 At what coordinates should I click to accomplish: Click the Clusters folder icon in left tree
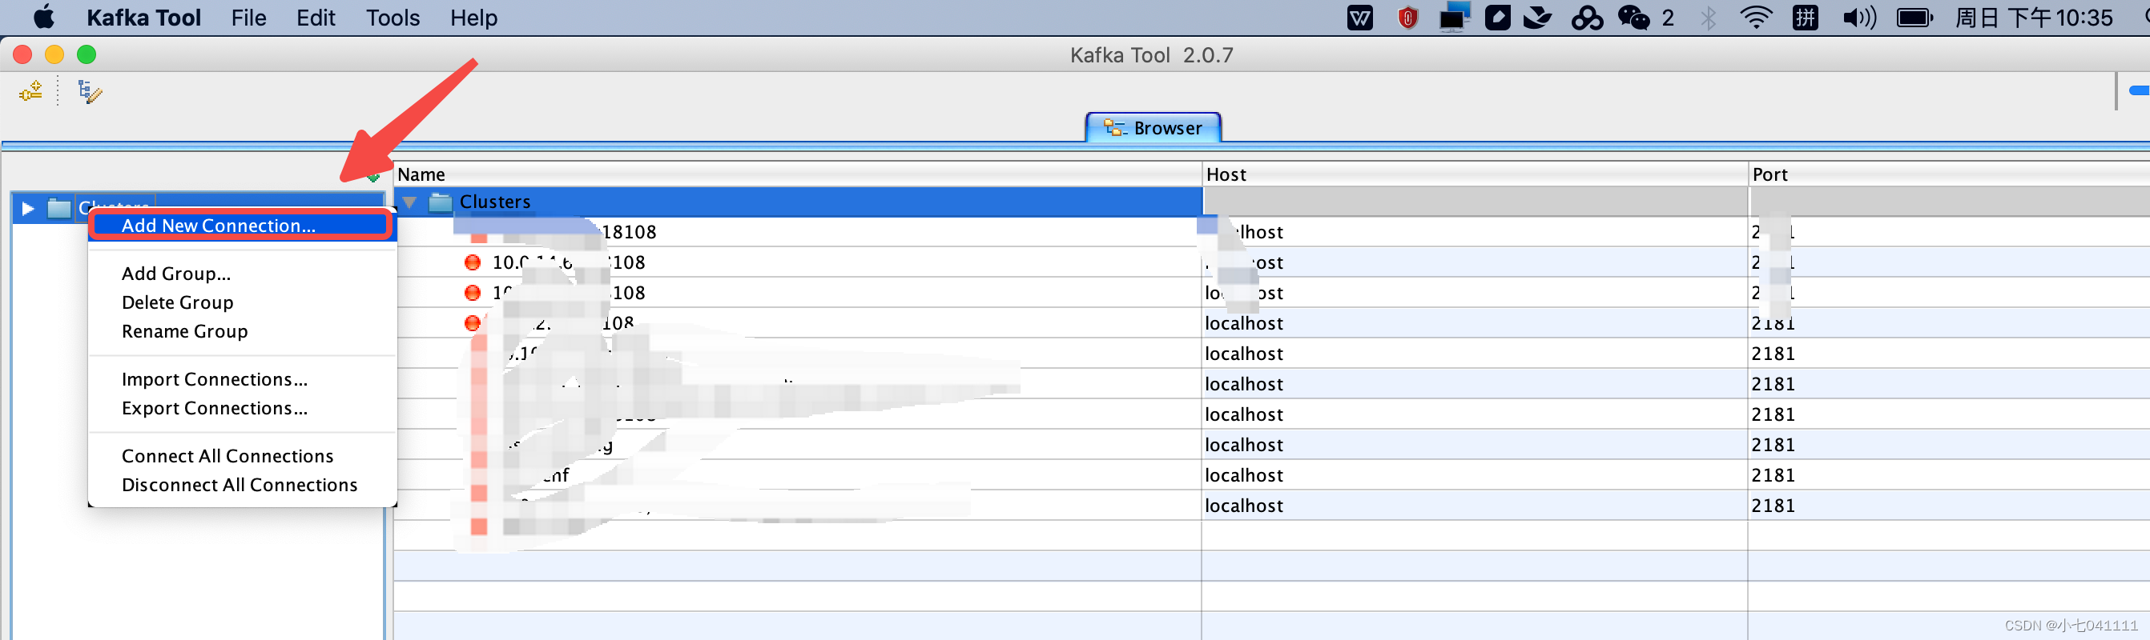[x=58, y=208]
